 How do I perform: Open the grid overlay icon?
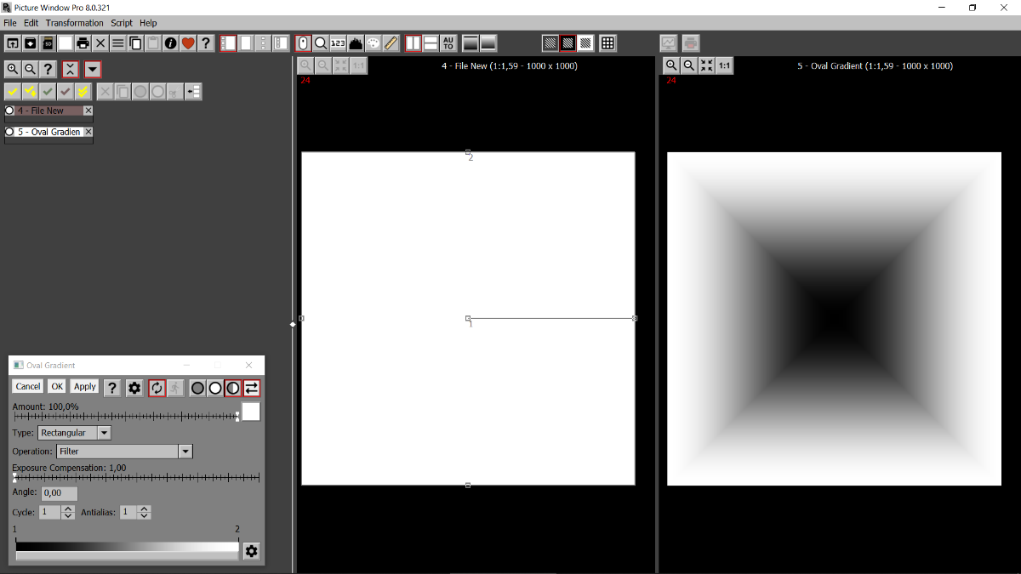[x=607, y=43]
